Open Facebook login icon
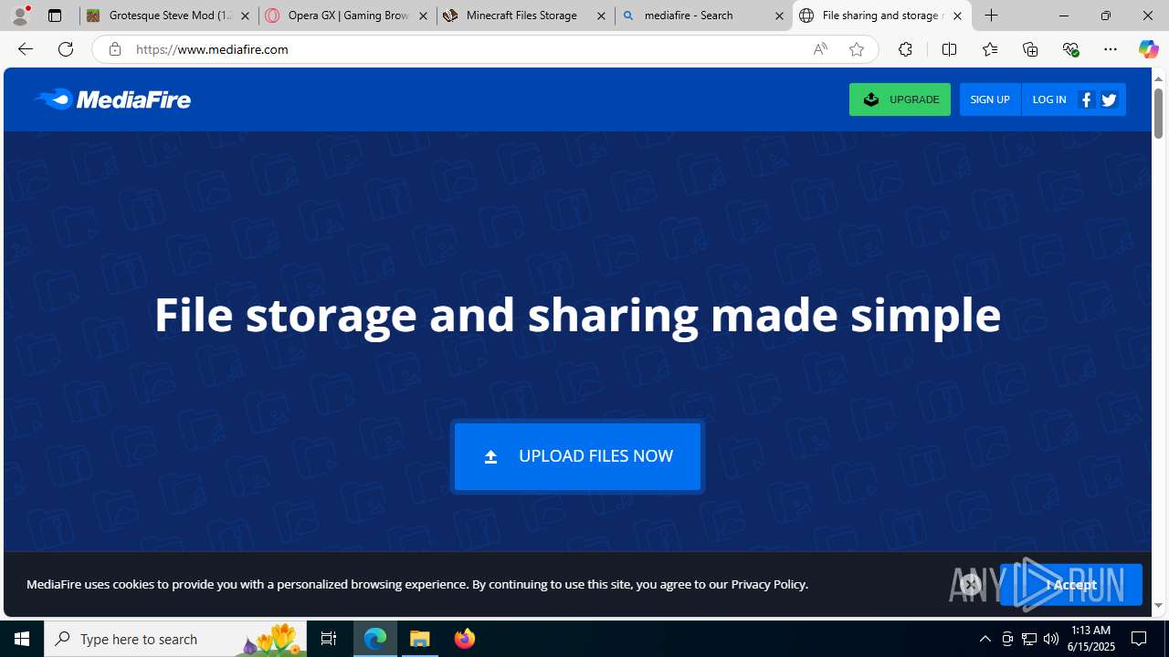 tap(1086, 99)
